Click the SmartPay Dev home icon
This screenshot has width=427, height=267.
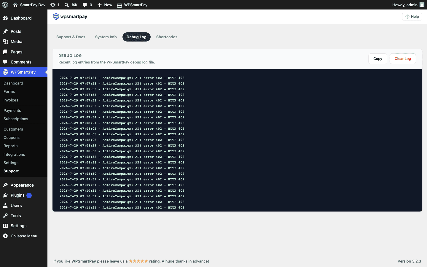coord(15,5)
